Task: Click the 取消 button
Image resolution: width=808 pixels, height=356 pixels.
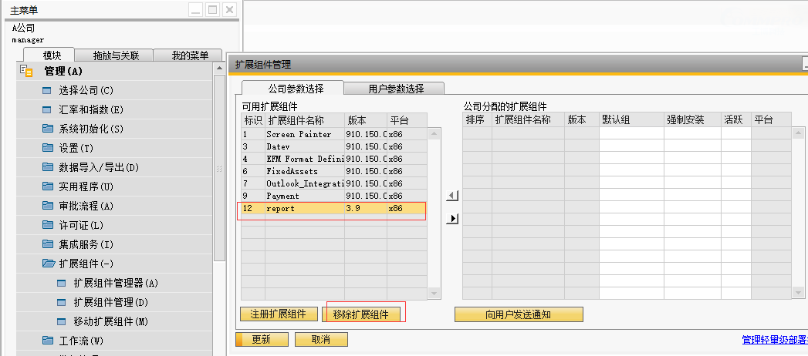Action: [321, 340]
